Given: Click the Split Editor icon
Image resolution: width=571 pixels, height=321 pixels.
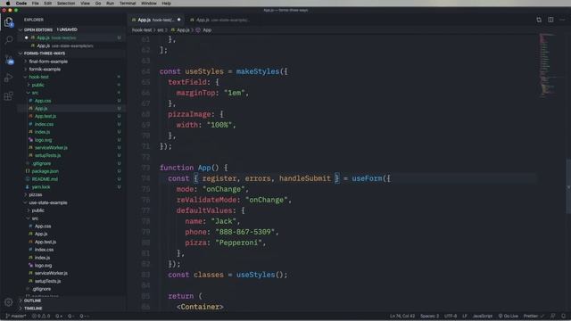Looking at the screenshot, I should [x=550, y=20].
